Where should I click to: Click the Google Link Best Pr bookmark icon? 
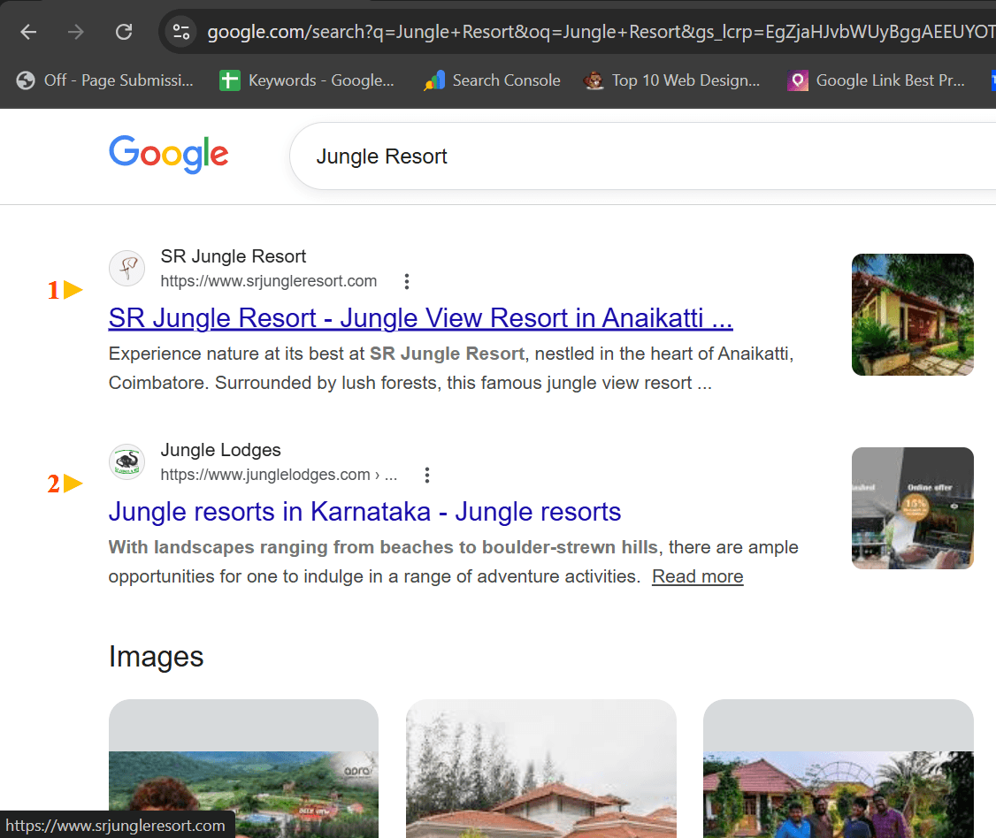pyautogui.click(x=798, y=80)
